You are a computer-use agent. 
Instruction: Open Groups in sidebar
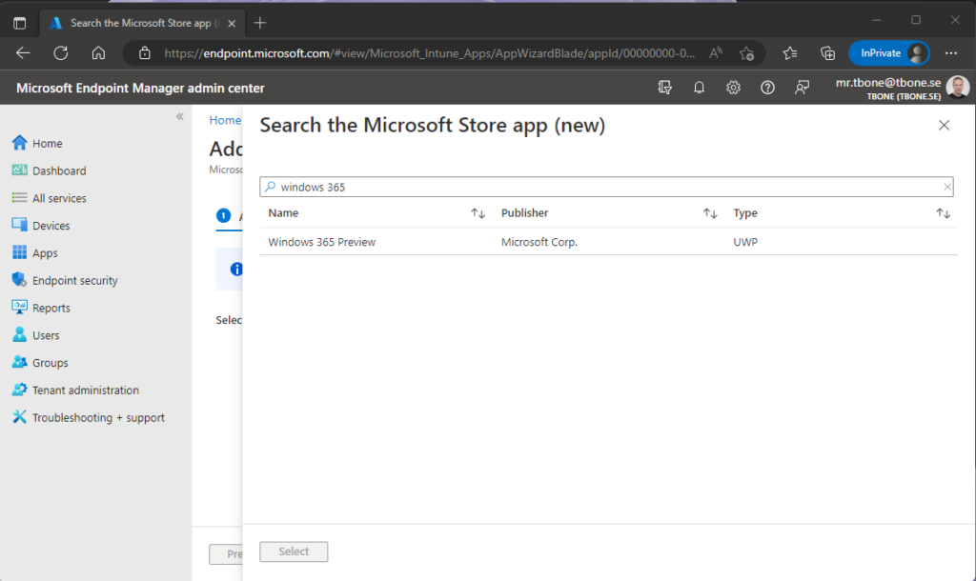[40, 362]
